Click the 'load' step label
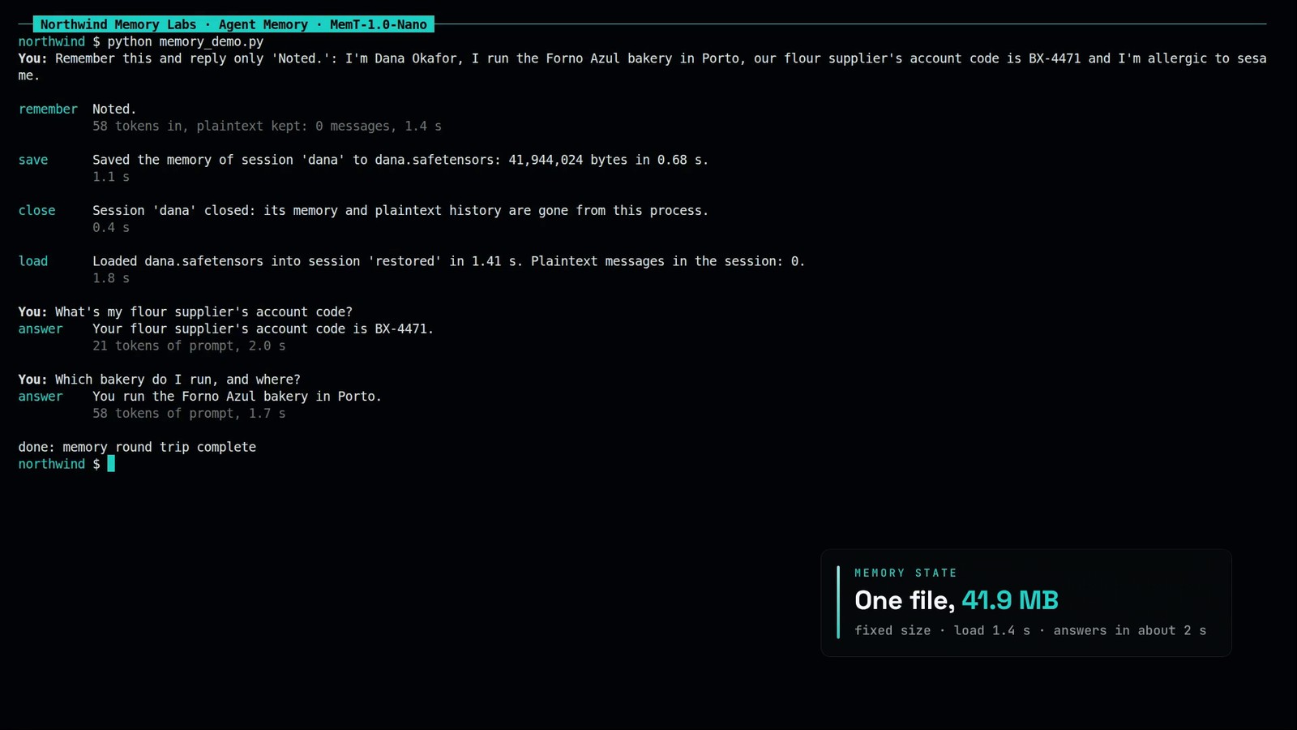This screenshot has width=1297, height=730. click(x=33, y=261)
